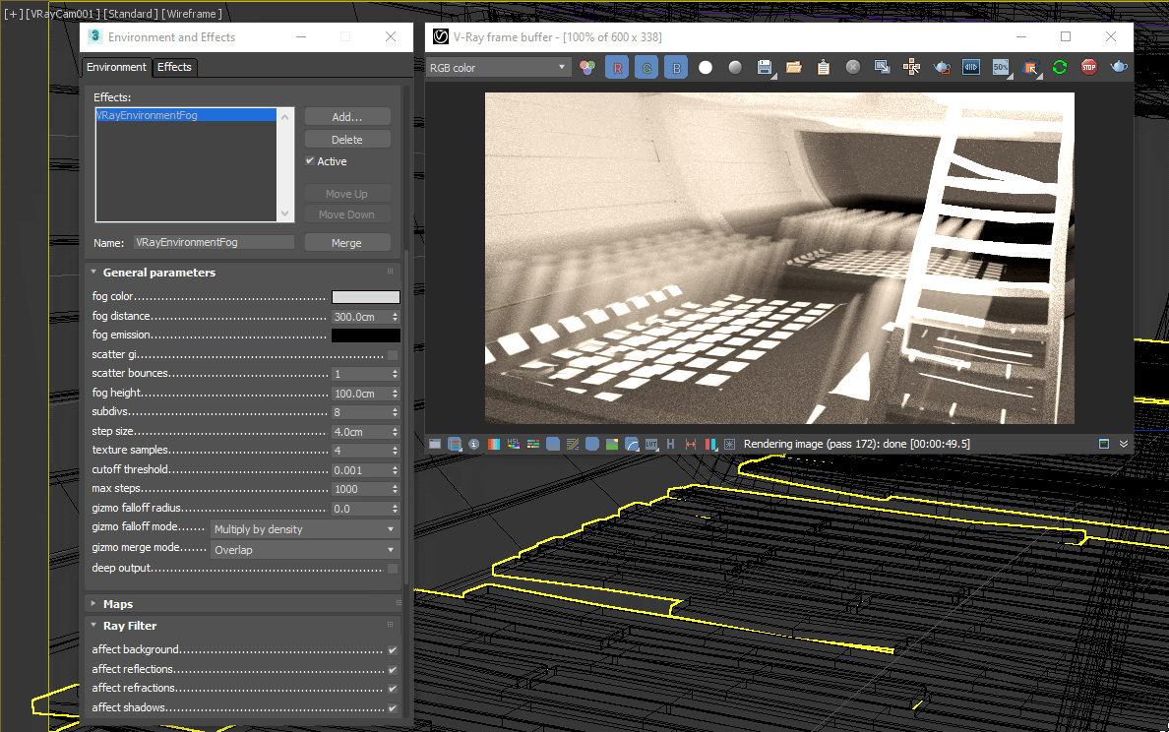Edit the fog color swatch

(x=365, y=296)
